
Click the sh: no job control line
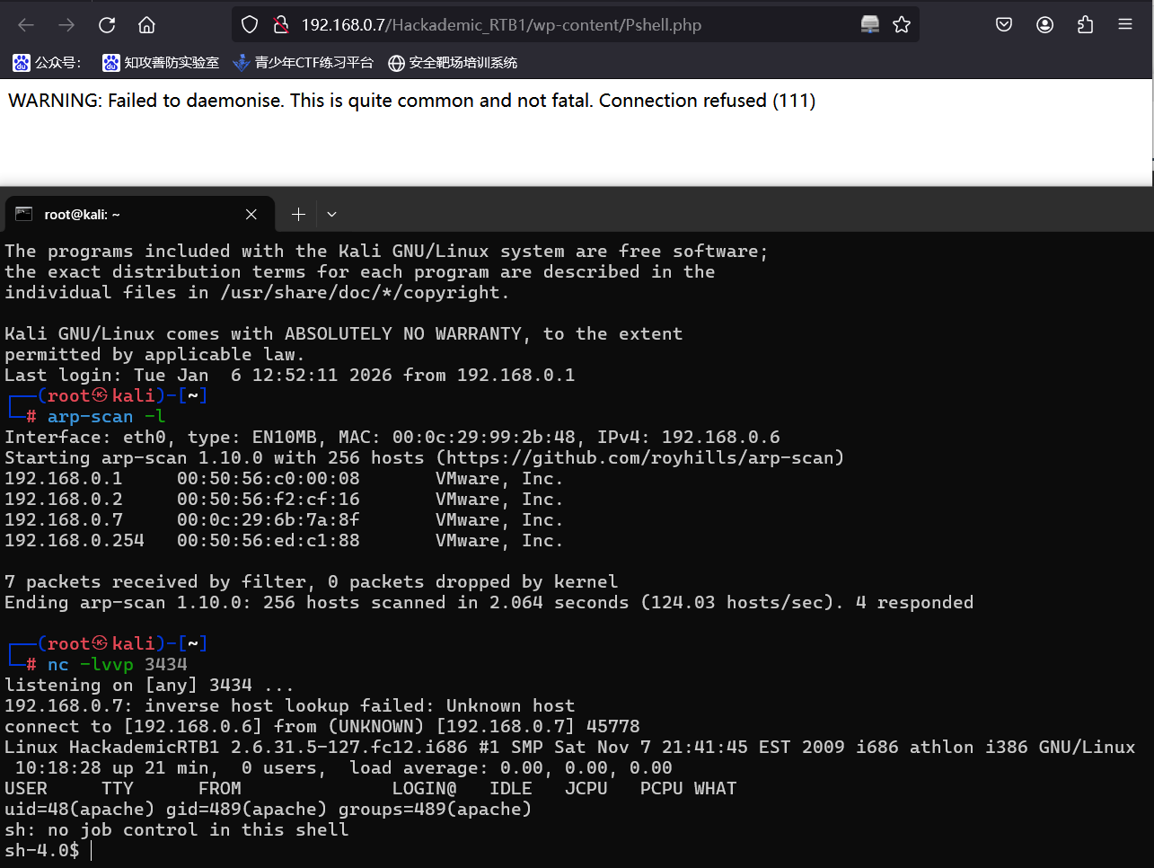click(x=176, y=829)
